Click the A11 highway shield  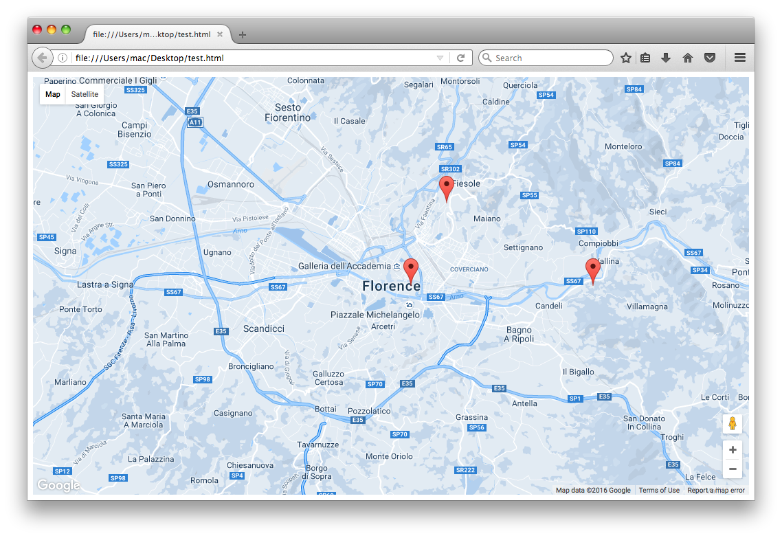pyautogui.click(x=195, y=122)
